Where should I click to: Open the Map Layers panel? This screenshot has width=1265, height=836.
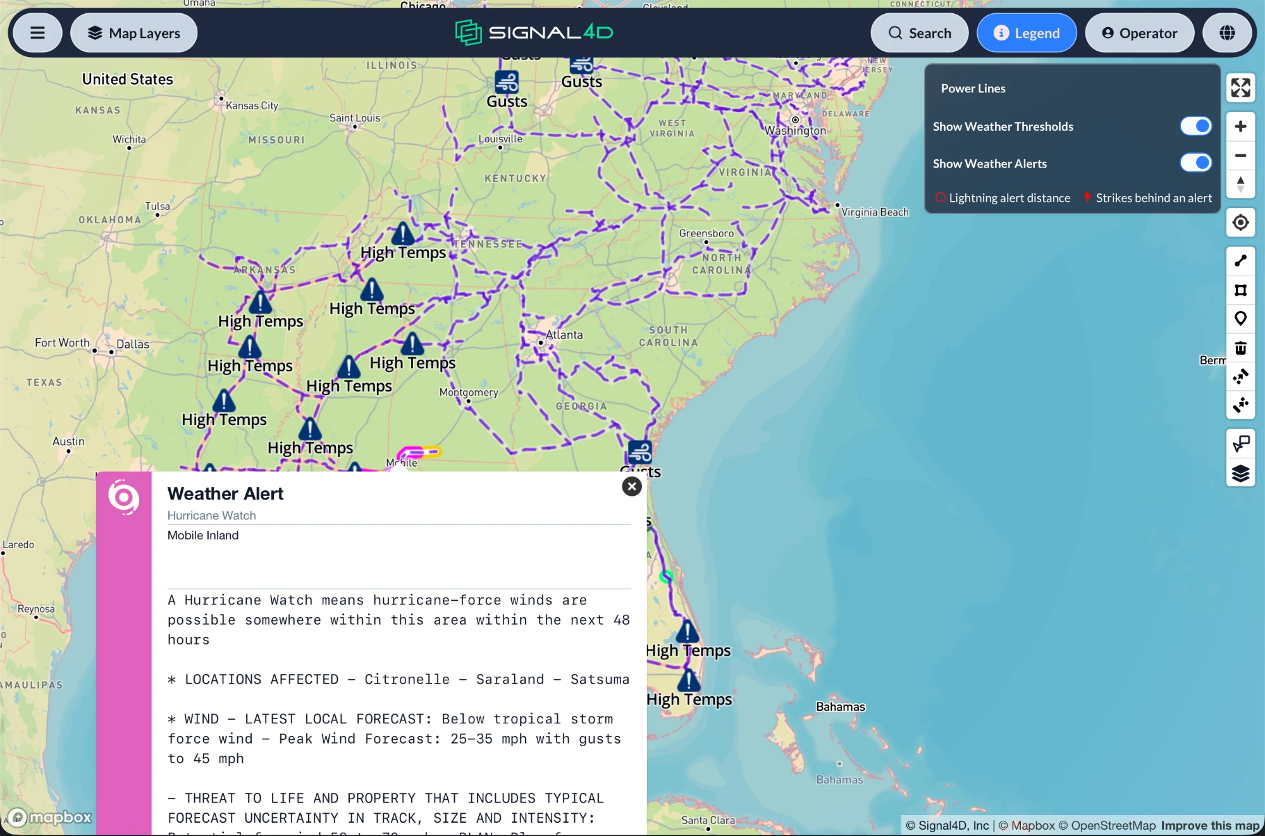[133, 33]
